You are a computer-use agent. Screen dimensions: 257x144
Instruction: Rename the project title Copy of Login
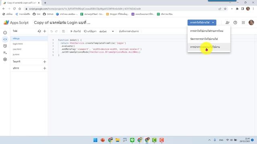coord(62,22)
